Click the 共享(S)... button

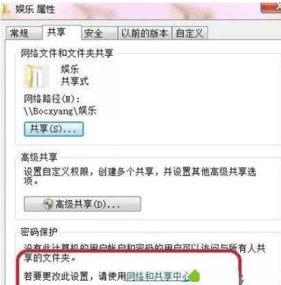pyautogui.click(x=54, y=129)
